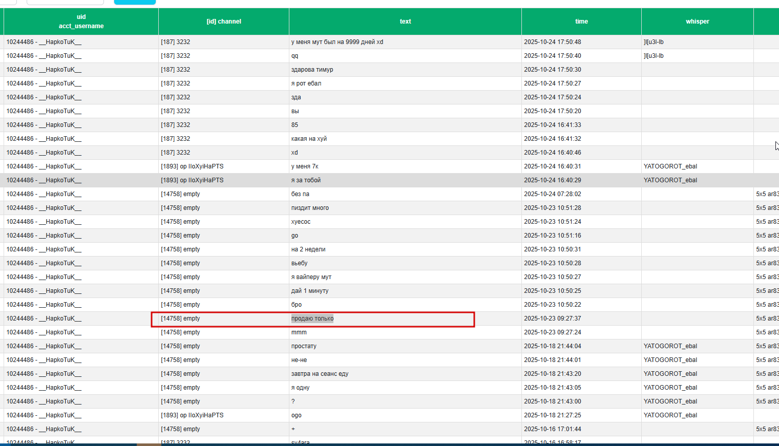Viewport: 779px width, 446px height.
Task: Select the time 2025-10-16 17:01:44
Action: coord(553,429)
